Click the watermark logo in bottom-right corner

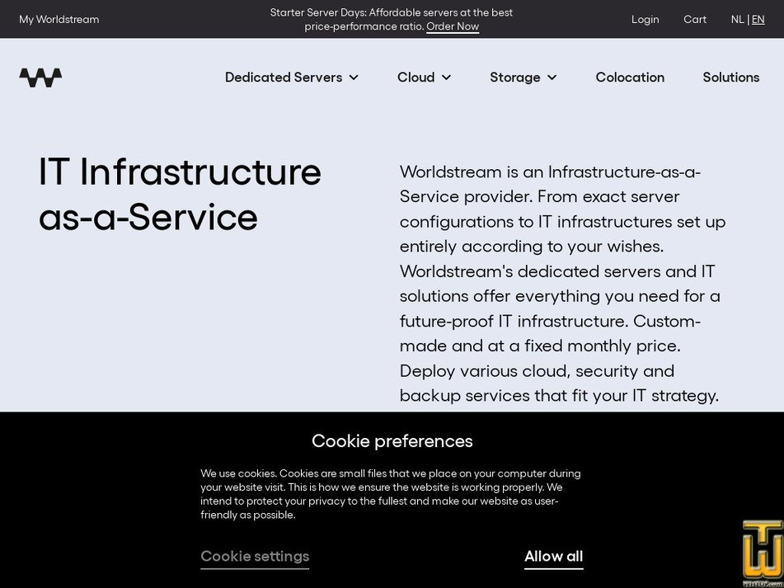click(761, 552)
